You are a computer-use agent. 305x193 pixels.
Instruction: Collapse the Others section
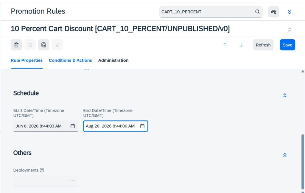tap(285, 155)
